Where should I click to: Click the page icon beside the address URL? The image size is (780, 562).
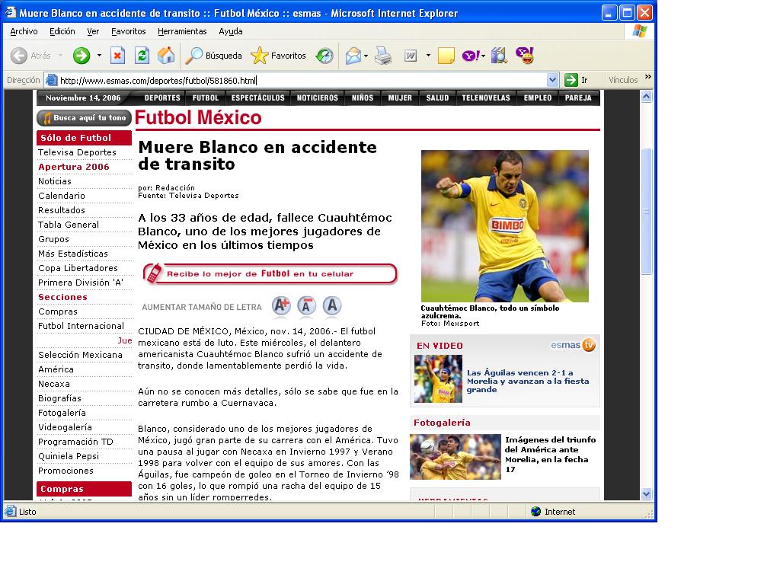[x=51, y=80]
